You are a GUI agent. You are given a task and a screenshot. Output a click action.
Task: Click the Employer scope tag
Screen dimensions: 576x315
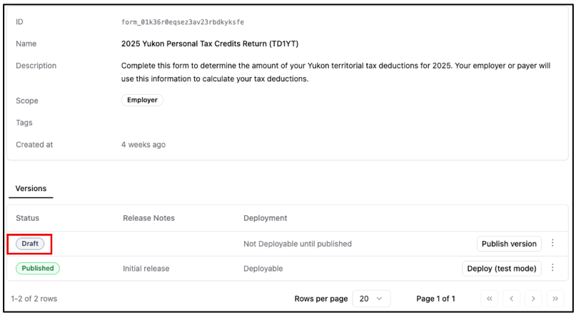142,100
